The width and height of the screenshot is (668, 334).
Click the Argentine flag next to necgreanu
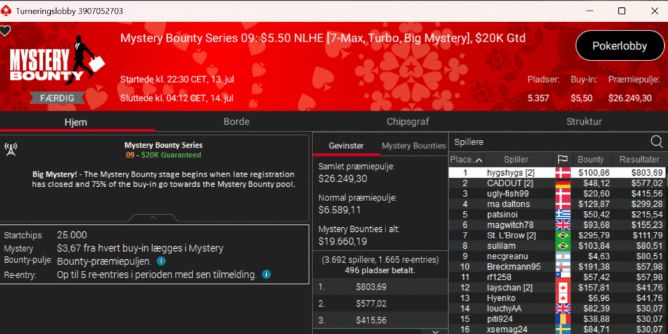[x=563, y=257]
